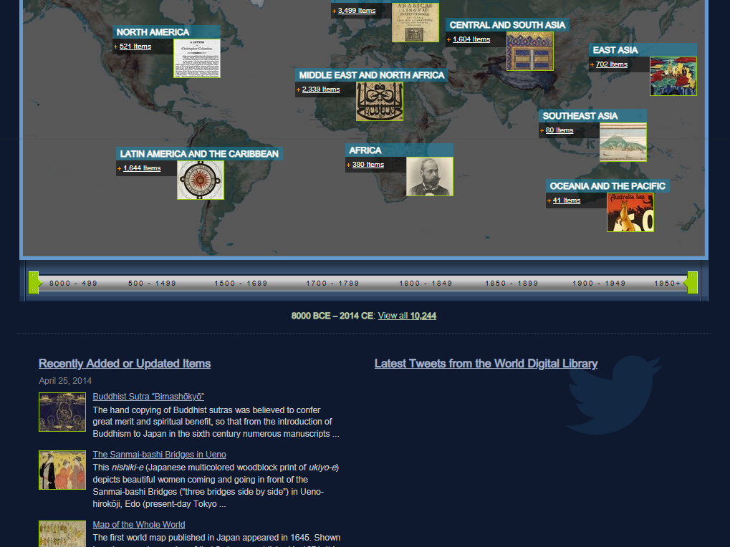Open the 80 Items link for Southeast Asia
Image resolution: width=730 pixels, height=547 pixels.
pyautogui.click(x=559, y=131)
